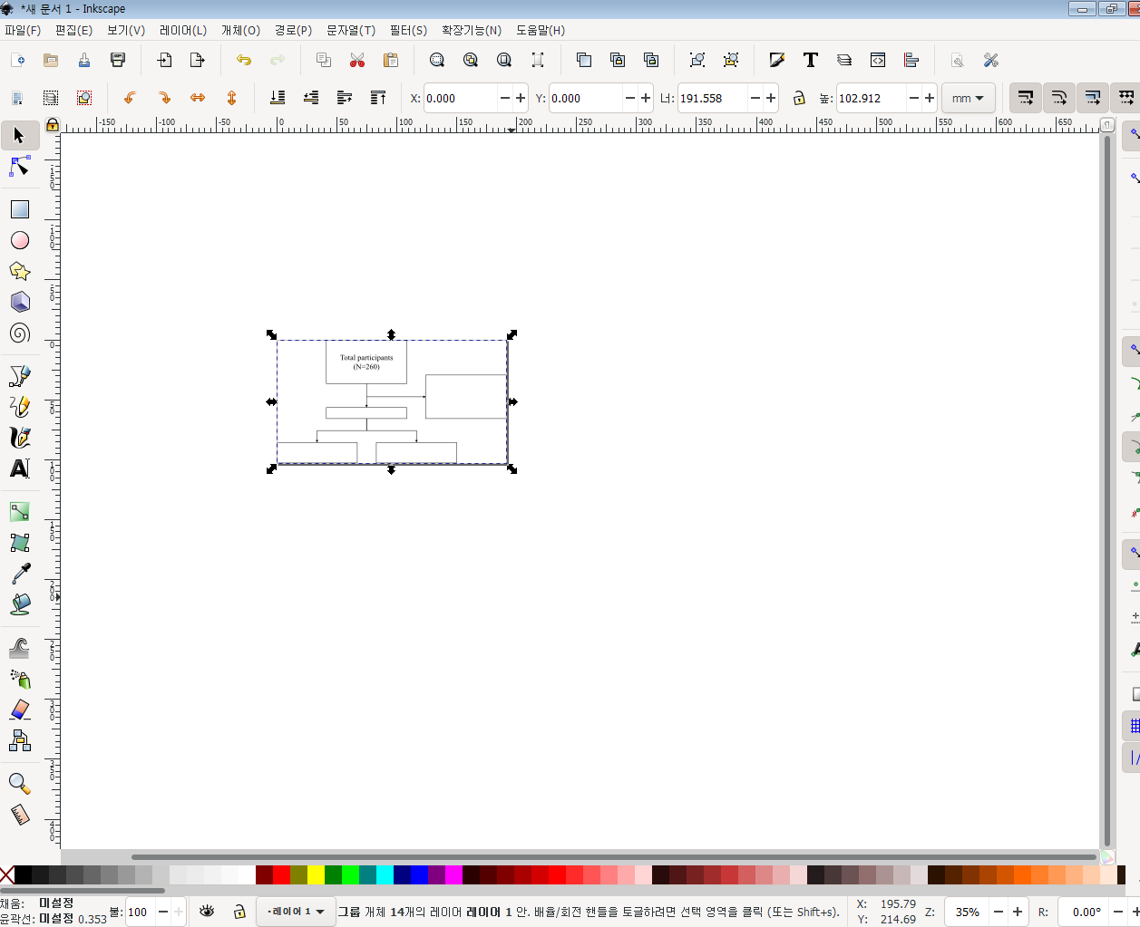Choose the Rectangle tool
1140x927 pixels.
(x=19, y=209)
